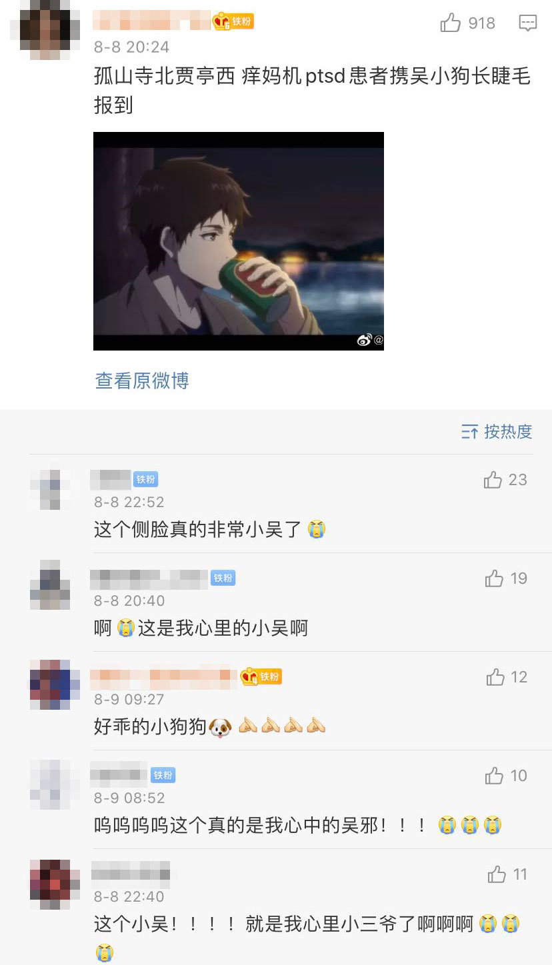This screenshot has width=552, height=965.
Task: Tap crown 铁粉 badge on 8-9 09:27 comment
Action: [x=261, y=676]
